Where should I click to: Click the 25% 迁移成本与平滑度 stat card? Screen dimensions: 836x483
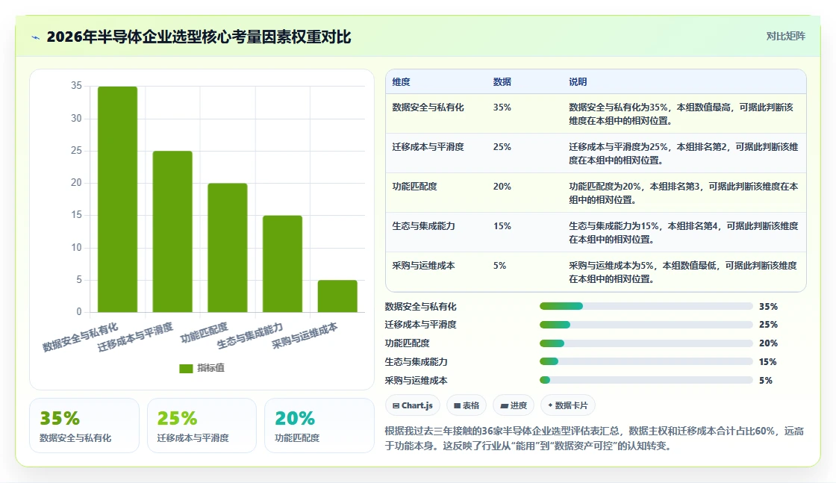pos(202,426)
